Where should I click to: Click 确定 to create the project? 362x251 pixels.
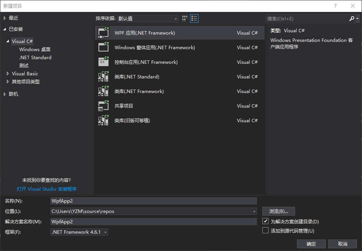(311, 244)
